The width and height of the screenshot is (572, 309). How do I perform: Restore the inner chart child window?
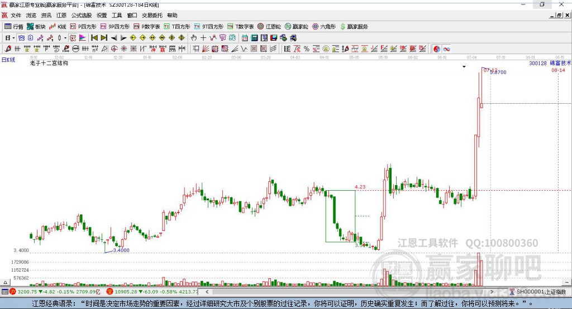click(559, 15)
